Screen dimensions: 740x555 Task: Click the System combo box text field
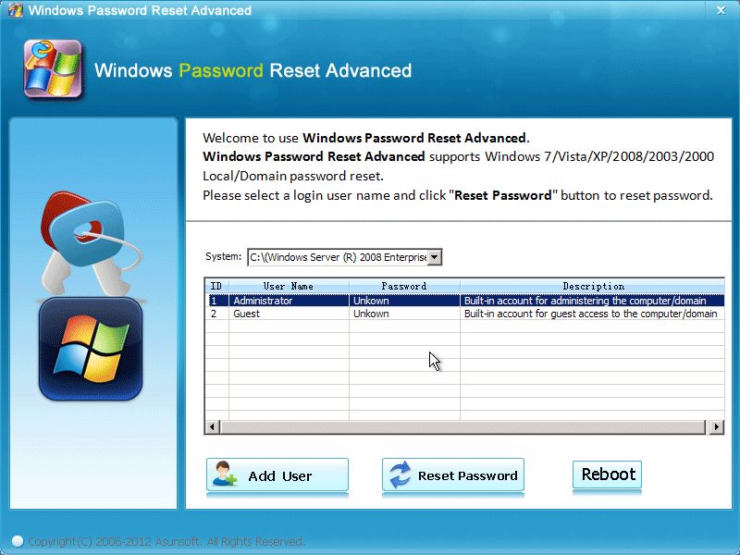[338, 257]
